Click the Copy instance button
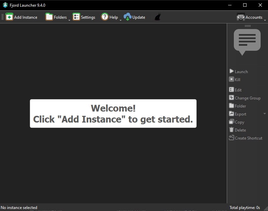Viewport: 268px width, 211px height. [237, 122]
